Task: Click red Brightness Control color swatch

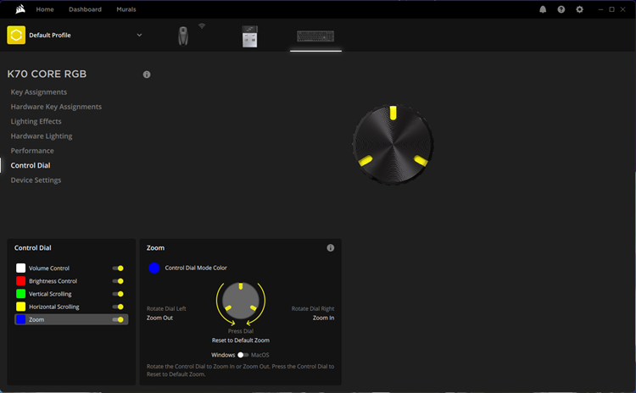Action: (x=20, y=281)
